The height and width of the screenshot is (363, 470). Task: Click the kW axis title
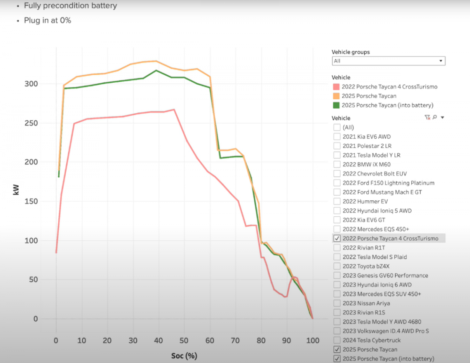(16, 189)
